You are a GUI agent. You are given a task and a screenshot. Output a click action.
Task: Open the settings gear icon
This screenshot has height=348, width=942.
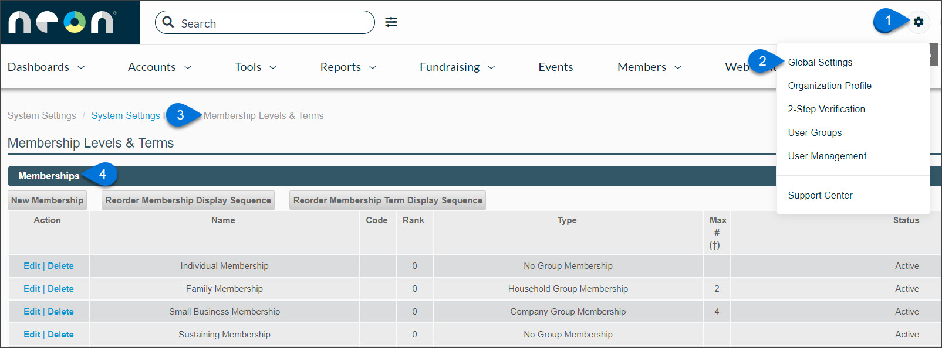coord(919,22)
